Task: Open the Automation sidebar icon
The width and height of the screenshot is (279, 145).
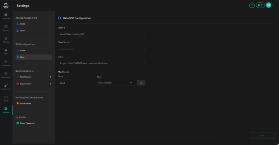Action: click(6, 62)
